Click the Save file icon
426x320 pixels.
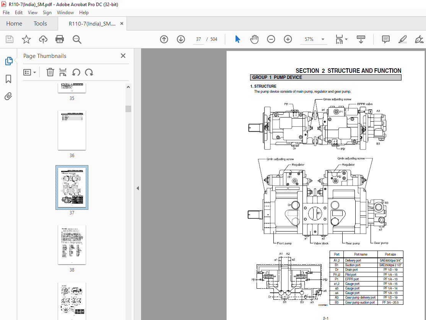point(10,39)
